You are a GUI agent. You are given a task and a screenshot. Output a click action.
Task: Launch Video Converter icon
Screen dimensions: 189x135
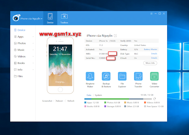point(154,76)
